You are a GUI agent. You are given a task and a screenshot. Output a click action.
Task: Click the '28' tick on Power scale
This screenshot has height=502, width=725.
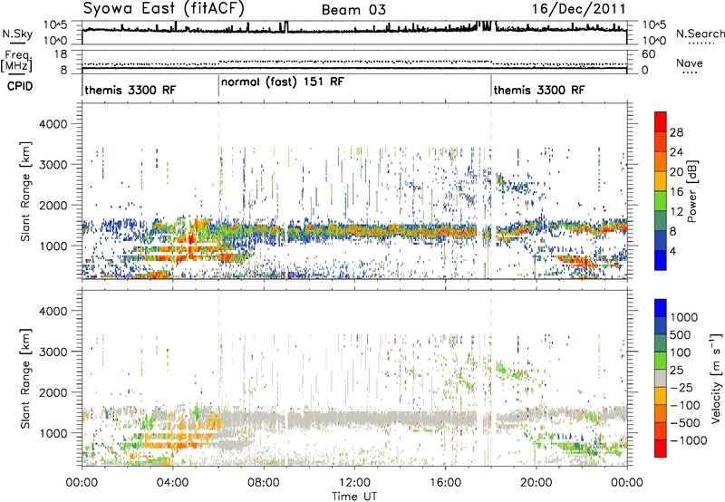(x=676, y=132)
